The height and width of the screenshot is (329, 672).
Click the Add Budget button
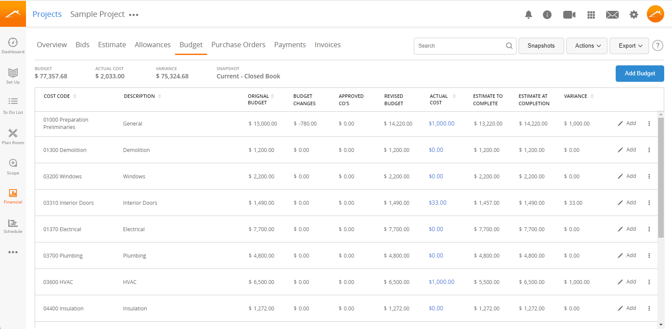coord(640,74)
